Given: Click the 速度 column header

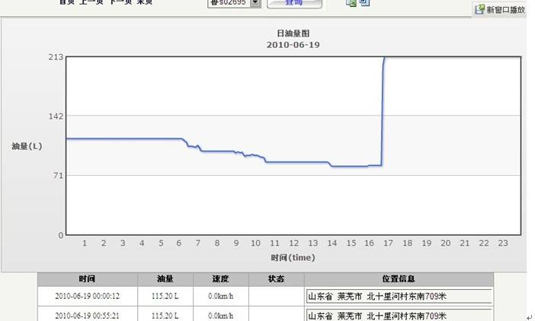Looking at the screenshot, I should [x=219, y=279].
